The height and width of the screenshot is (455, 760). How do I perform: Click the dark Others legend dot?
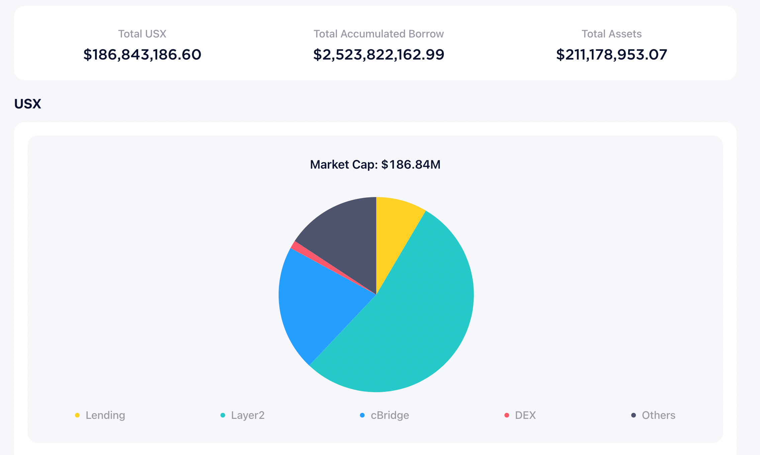point(634,415)
